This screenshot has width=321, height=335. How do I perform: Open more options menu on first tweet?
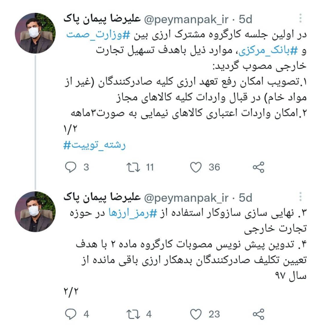(x=300, y=18)
